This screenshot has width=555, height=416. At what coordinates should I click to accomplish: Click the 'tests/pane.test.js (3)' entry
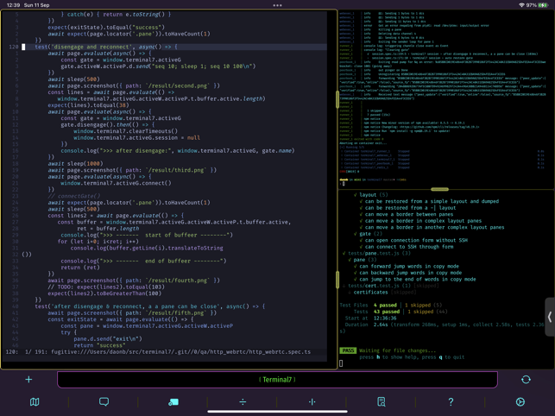[376, 253]
